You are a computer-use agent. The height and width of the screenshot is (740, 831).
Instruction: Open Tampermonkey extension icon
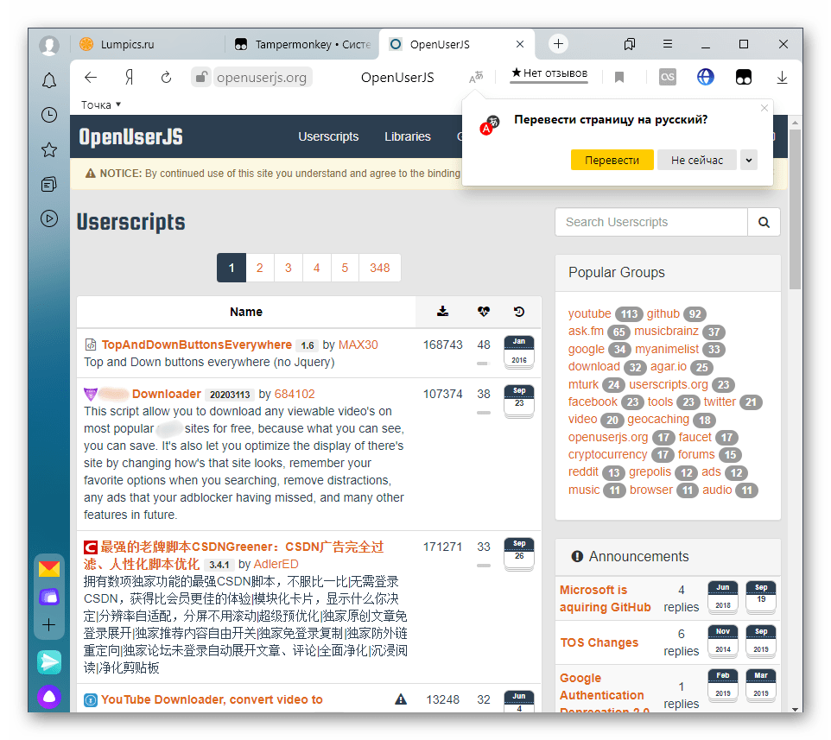744,78
